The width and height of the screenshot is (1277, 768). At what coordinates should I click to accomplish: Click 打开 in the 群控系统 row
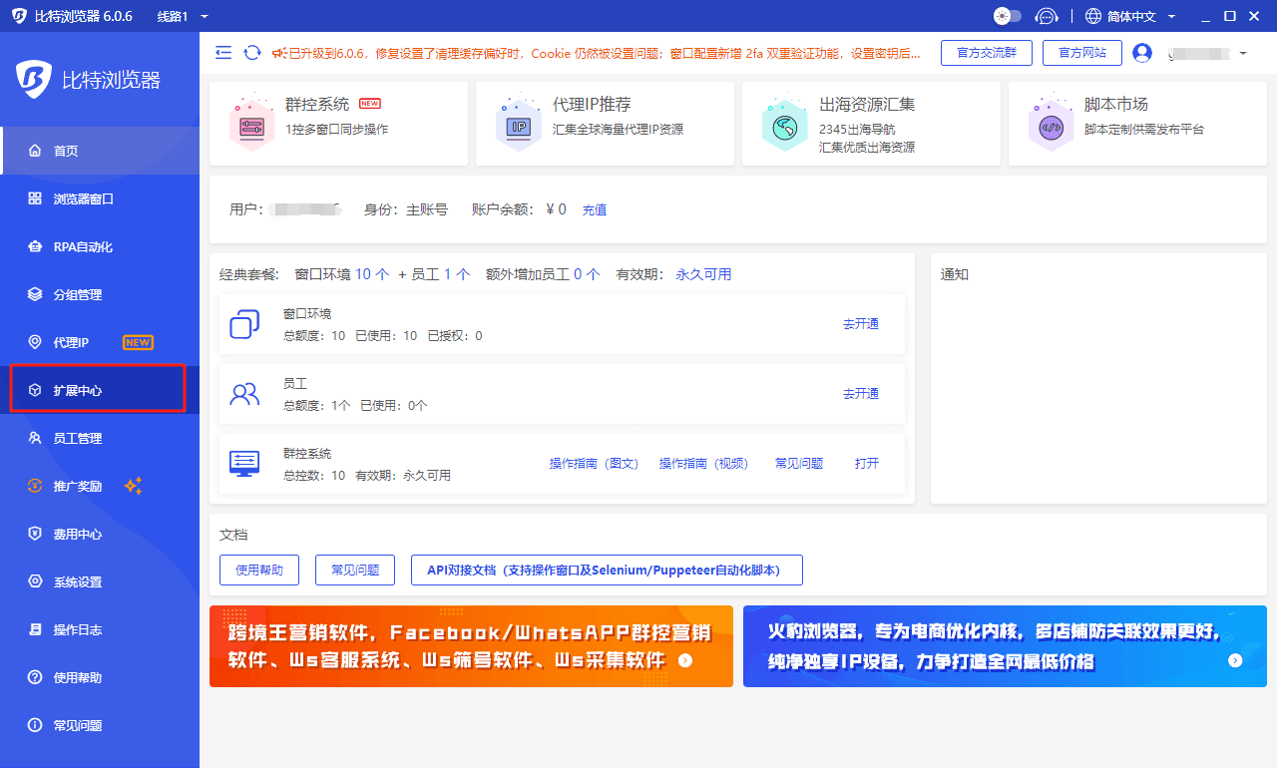point(867,463)
